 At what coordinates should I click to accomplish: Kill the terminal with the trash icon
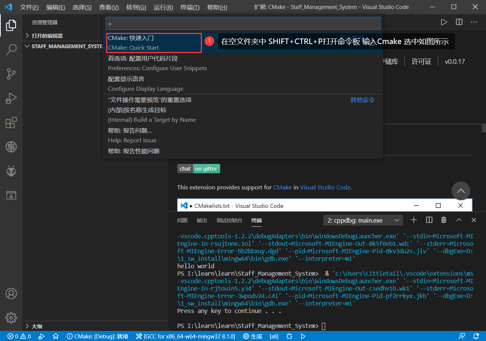click(444, 220)
